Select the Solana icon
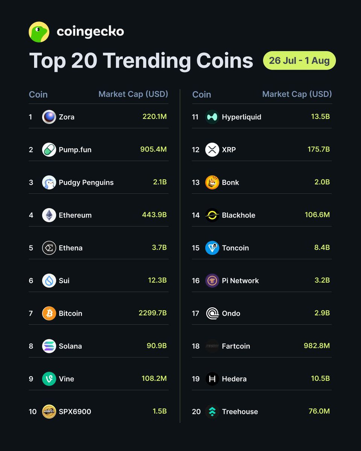This screenshot has width=361, height=451. point(49,346)
